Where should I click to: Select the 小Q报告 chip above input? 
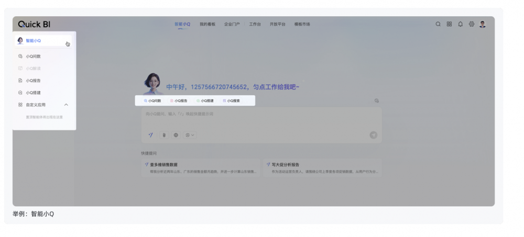(x=179, y=100)
